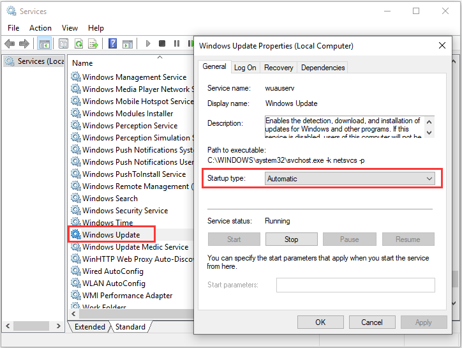Click the Stop service button
The width and height of the screenshot is (462, 348).
pyautogui.click(x=292, y=239)
